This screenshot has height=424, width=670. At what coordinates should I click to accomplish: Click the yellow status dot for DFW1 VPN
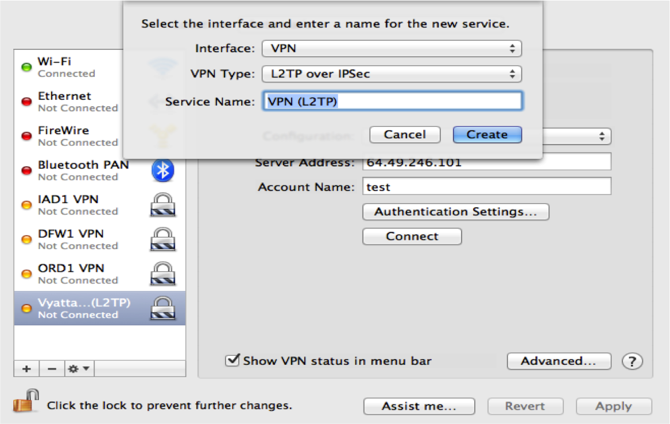click(26, 239)
